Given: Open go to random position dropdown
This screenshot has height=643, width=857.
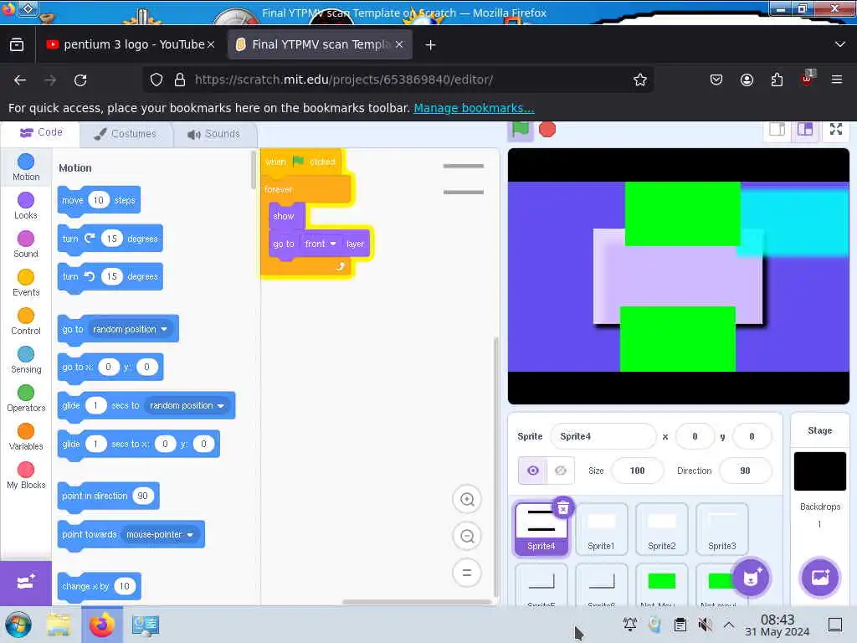Looking at the screenshot, I should [130, 329].
